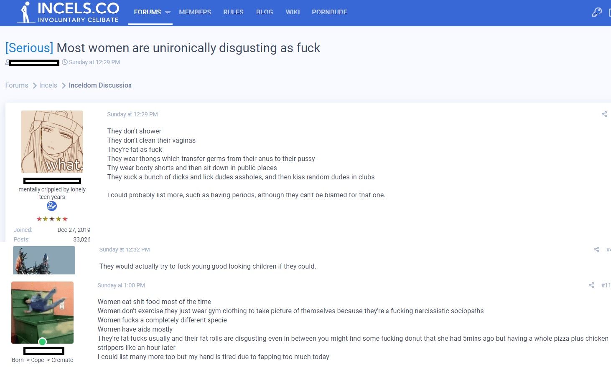The image size is (611, 367).
Task: Click the blue member badge below the avatar
Action: click(x=51, y=206)
